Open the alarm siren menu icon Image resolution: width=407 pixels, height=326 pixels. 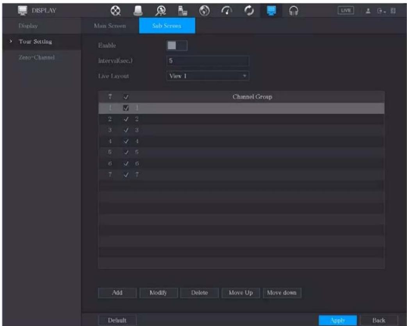point(138,11)
